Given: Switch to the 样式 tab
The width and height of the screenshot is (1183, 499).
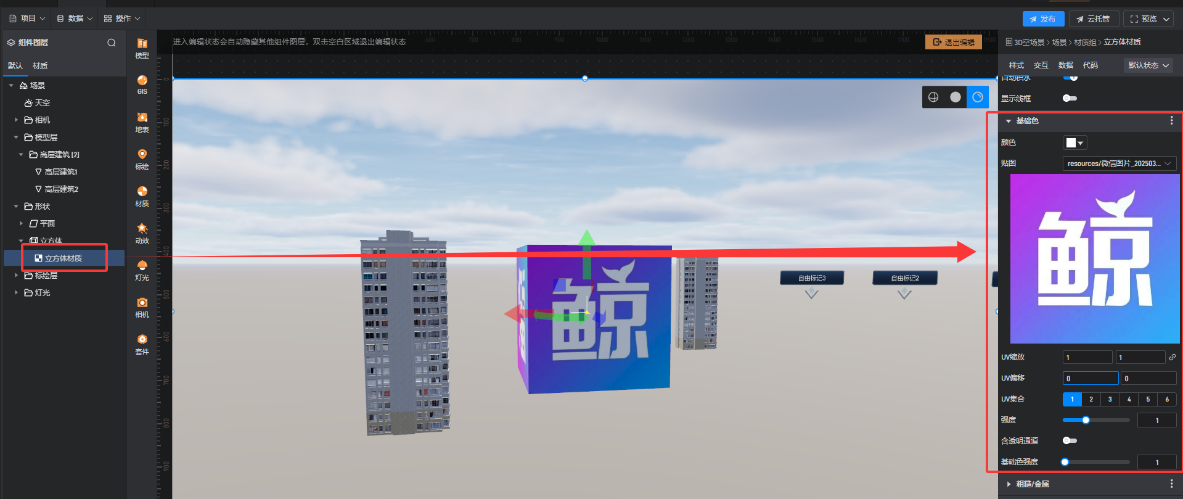Looking at the screenshot, I should click(x=1017, y=65).
